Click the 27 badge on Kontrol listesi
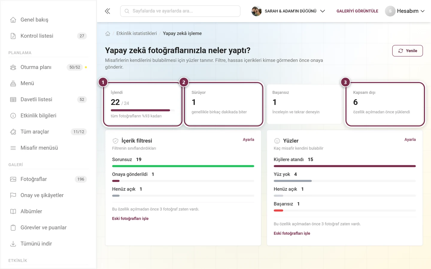The image size is (431, 269). pyautogui.click(x=82, y=36)
